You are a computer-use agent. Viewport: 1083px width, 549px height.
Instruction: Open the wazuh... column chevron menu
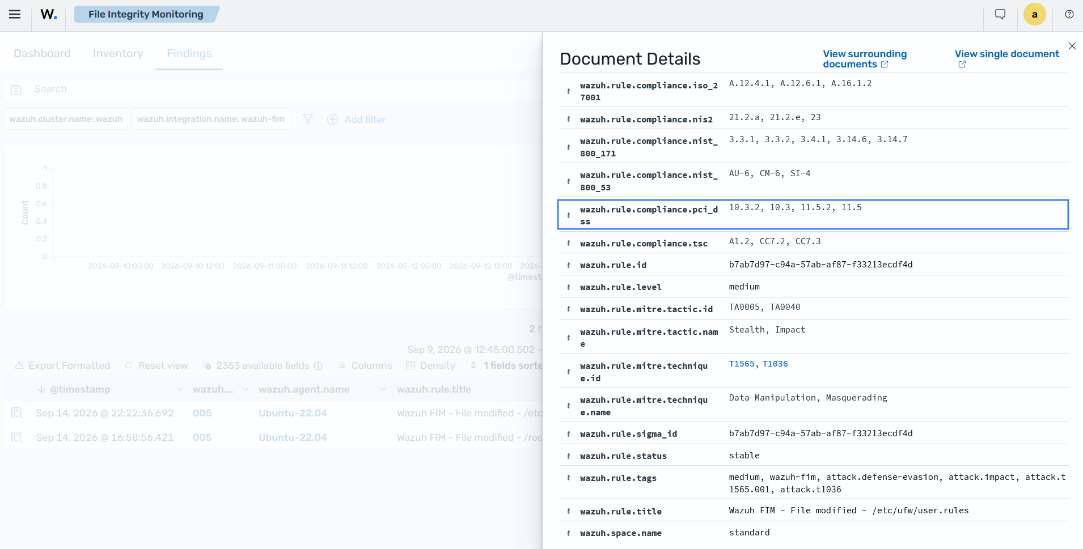pos(245,389)
